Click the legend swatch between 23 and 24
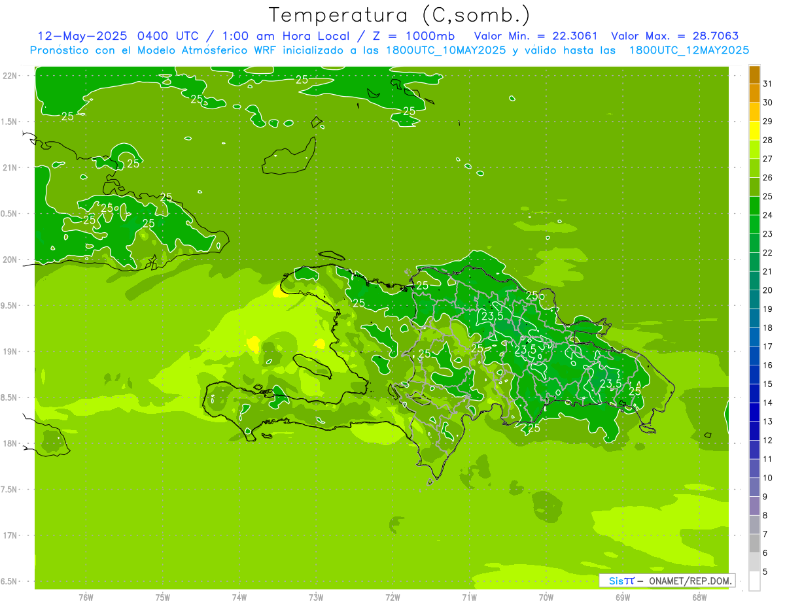 754,224
